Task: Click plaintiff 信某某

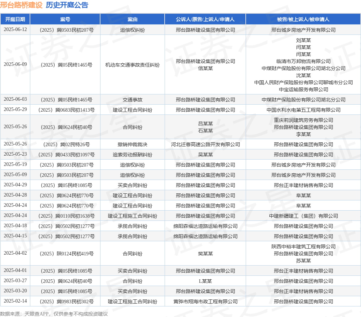Action: point(206,69)
